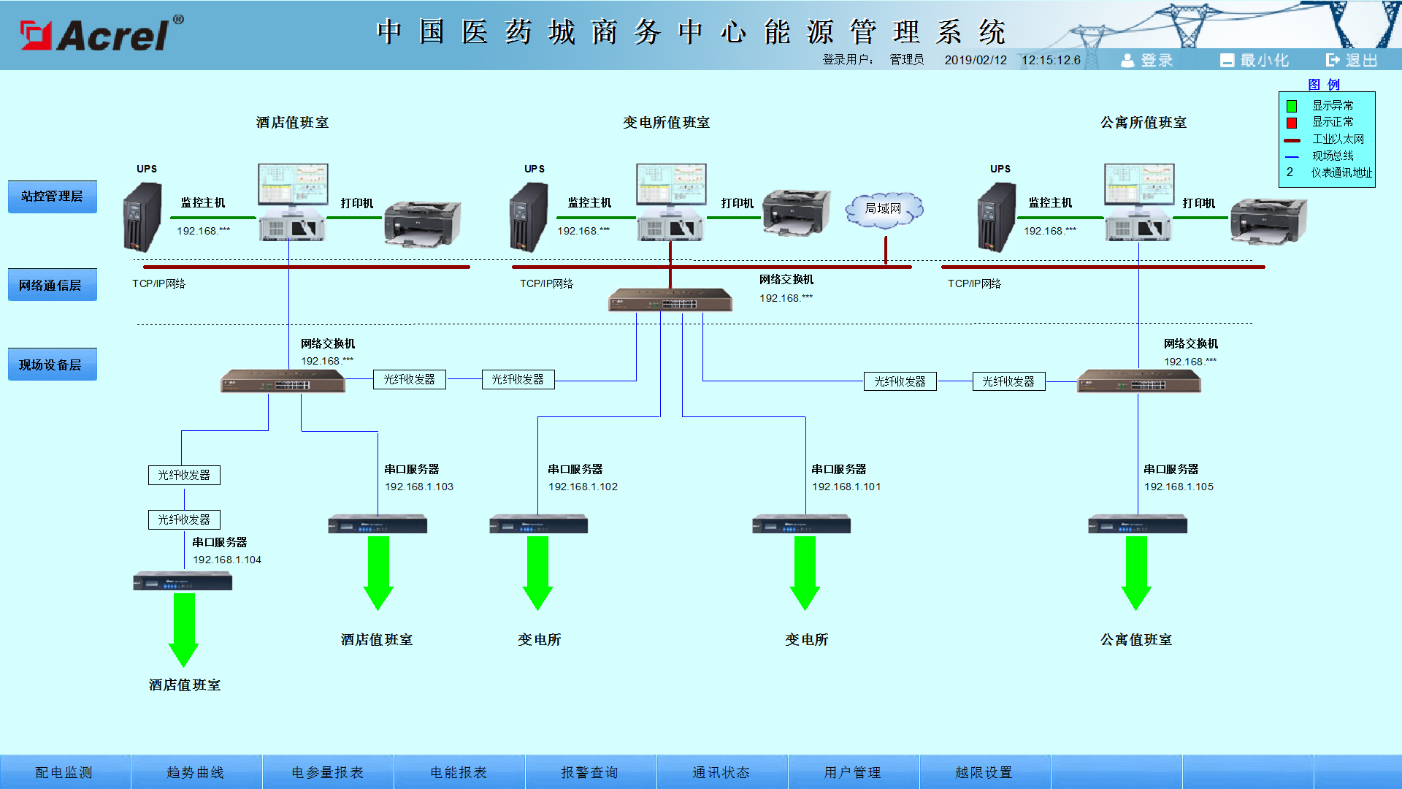Click the central network switch under substation
The image size is (1402, 789).
tap(670, 300)
